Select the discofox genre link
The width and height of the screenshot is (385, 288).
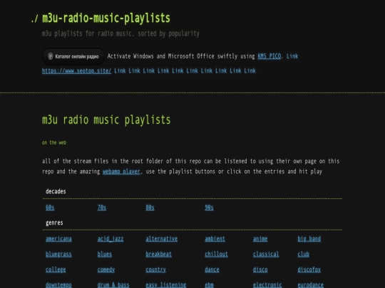tap(309, 270)
